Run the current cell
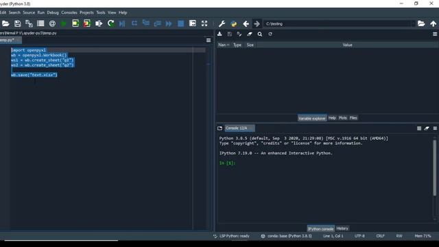The image size is (439, 247). 75,23
